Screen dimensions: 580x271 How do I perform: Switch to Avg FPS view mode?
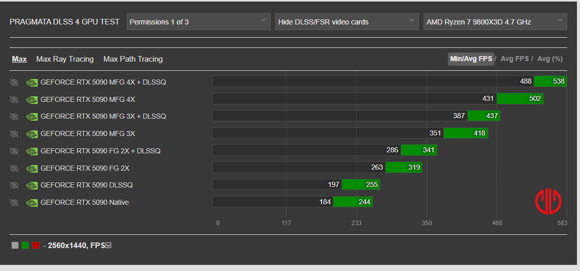(x=515, y=59)
